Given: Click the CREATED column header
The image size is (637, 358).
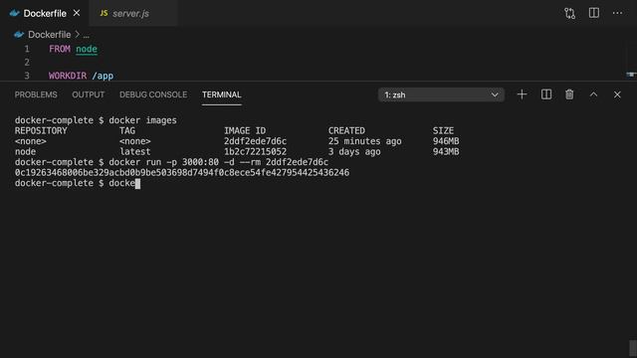Looking at the screenshot, I should coord(346,130).
